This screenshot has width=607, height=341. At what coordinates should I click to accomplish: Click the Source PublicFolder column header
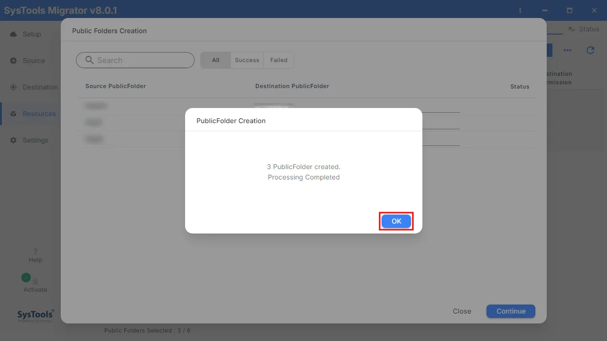(x=115, y=86)
